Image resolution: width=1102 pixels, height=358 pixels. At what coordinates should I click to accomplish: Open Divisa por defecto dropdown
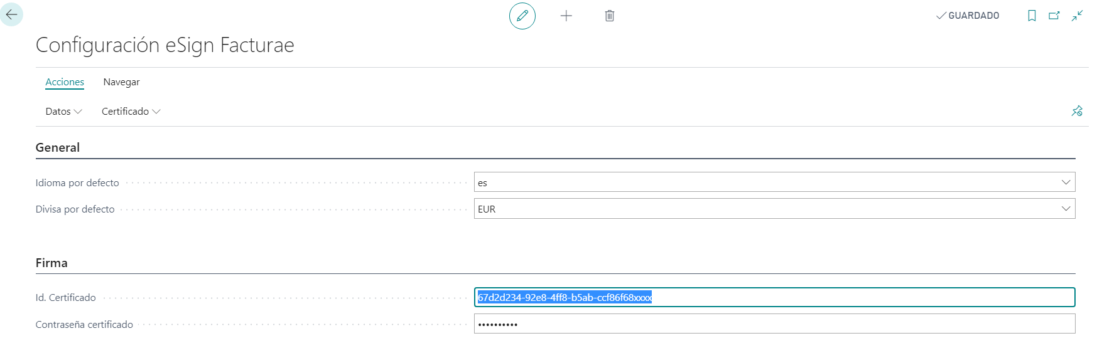1066,209
